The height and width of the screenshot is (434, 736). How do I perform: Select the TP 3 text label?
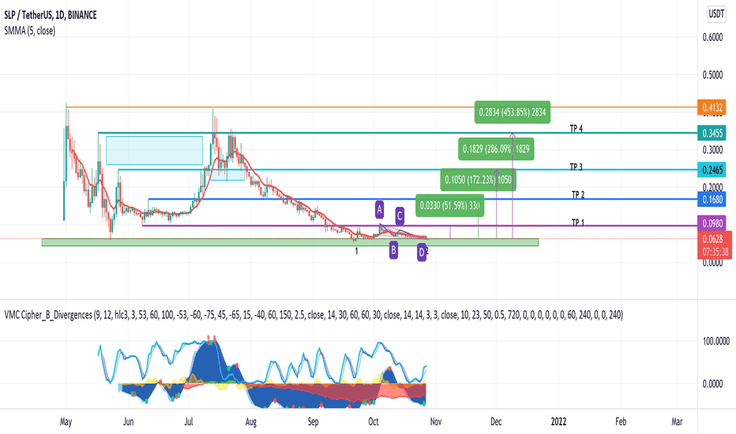576,167
